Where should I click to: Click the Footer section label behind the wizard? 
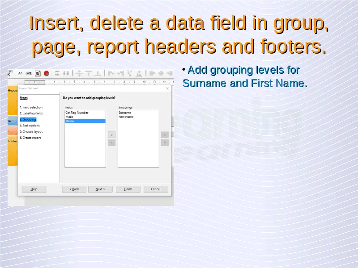(x=13, y=141)
